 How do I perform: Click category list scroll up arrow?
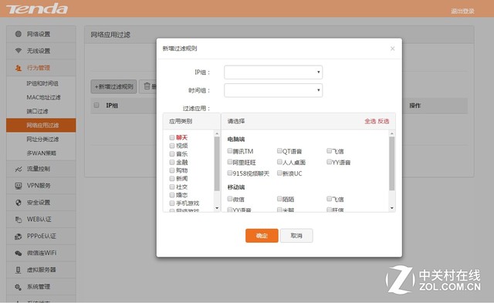(217, 133)
